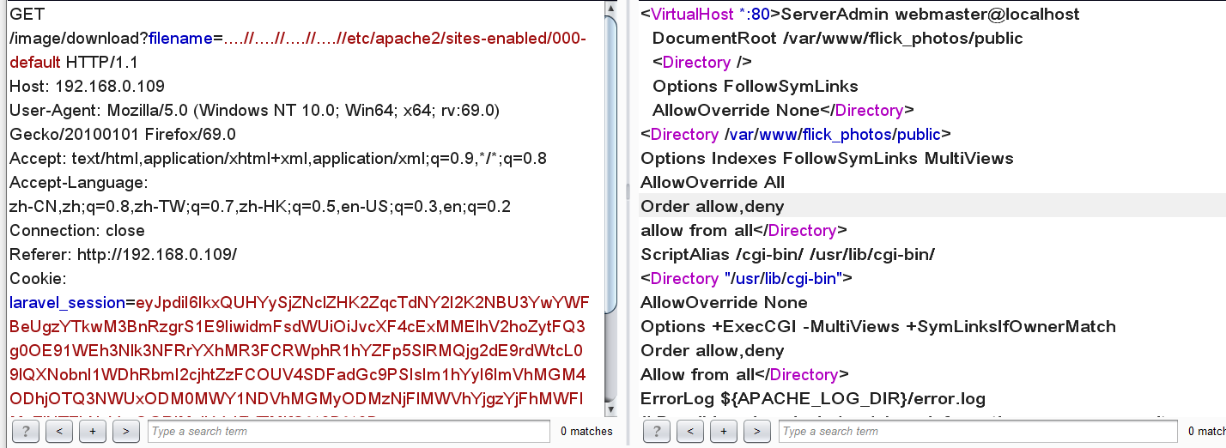Click the 'filename' parameter in the request URL
1226x448 pixels.
[x=180, y=38]
